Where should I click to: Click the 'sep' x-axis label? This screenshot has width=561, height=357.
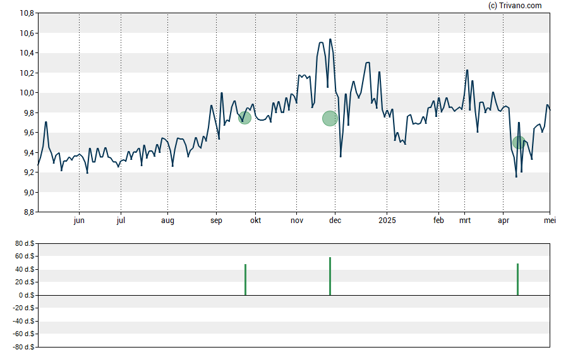[216, 221]
